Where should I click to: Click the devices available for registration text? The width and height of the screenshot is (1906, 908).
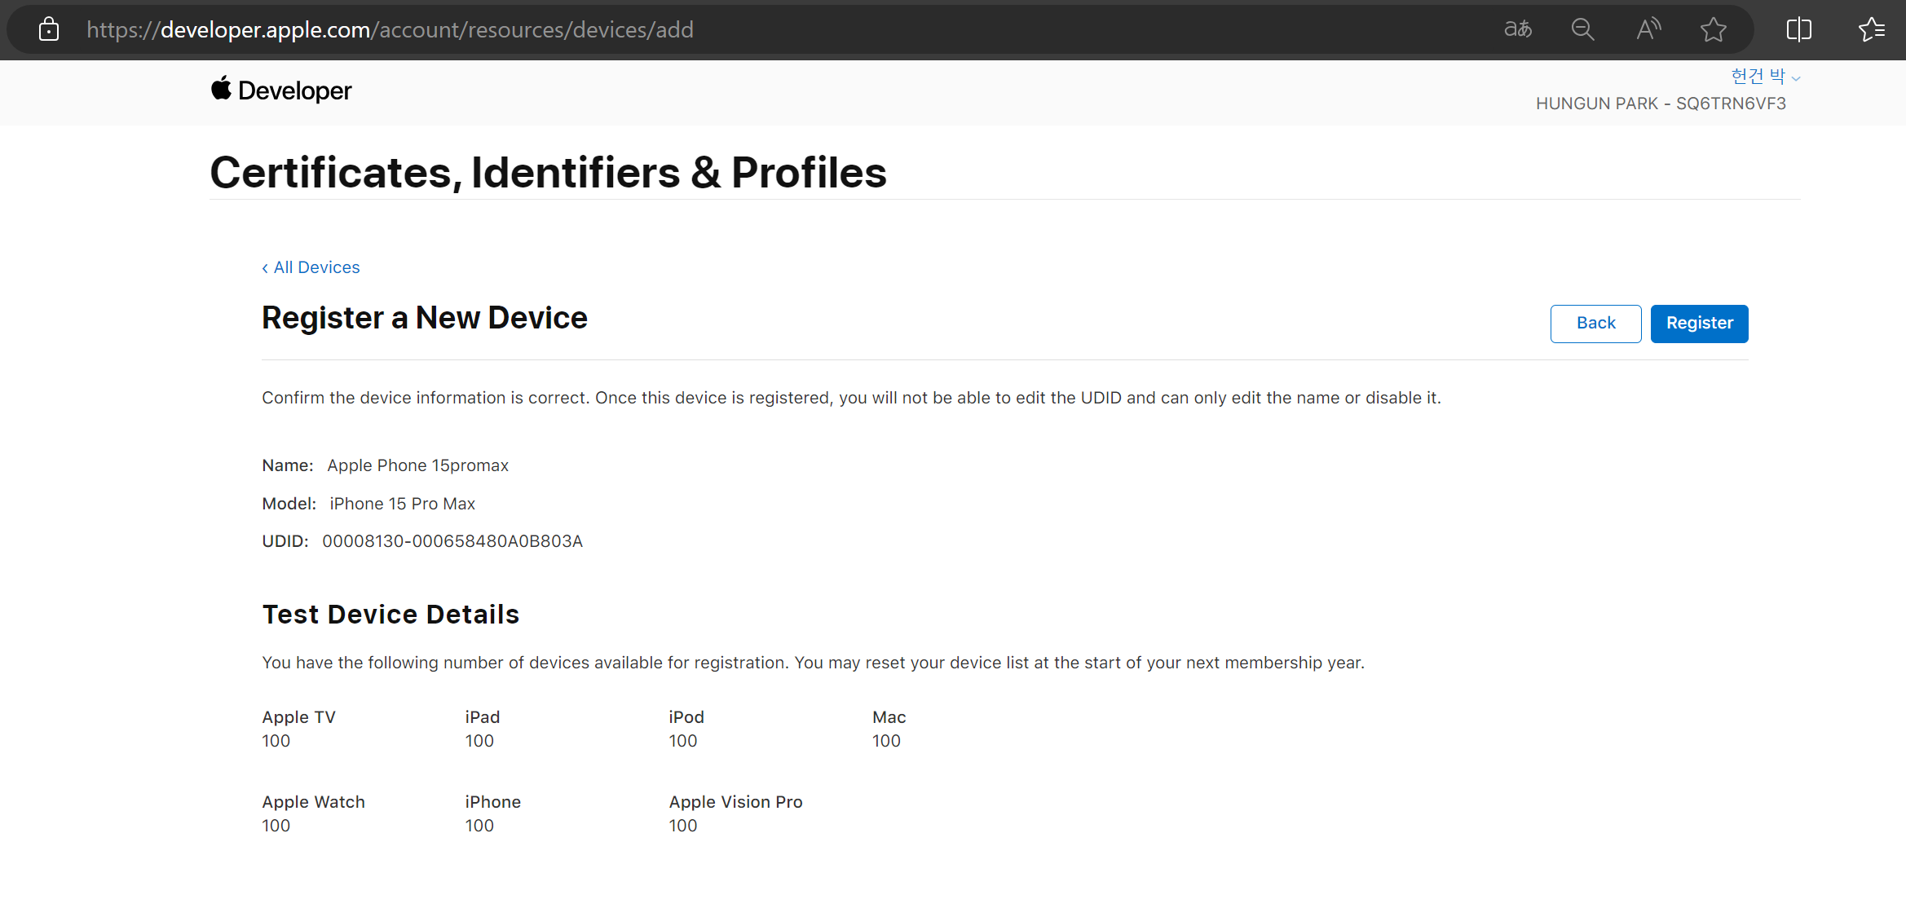coord(813,663)
